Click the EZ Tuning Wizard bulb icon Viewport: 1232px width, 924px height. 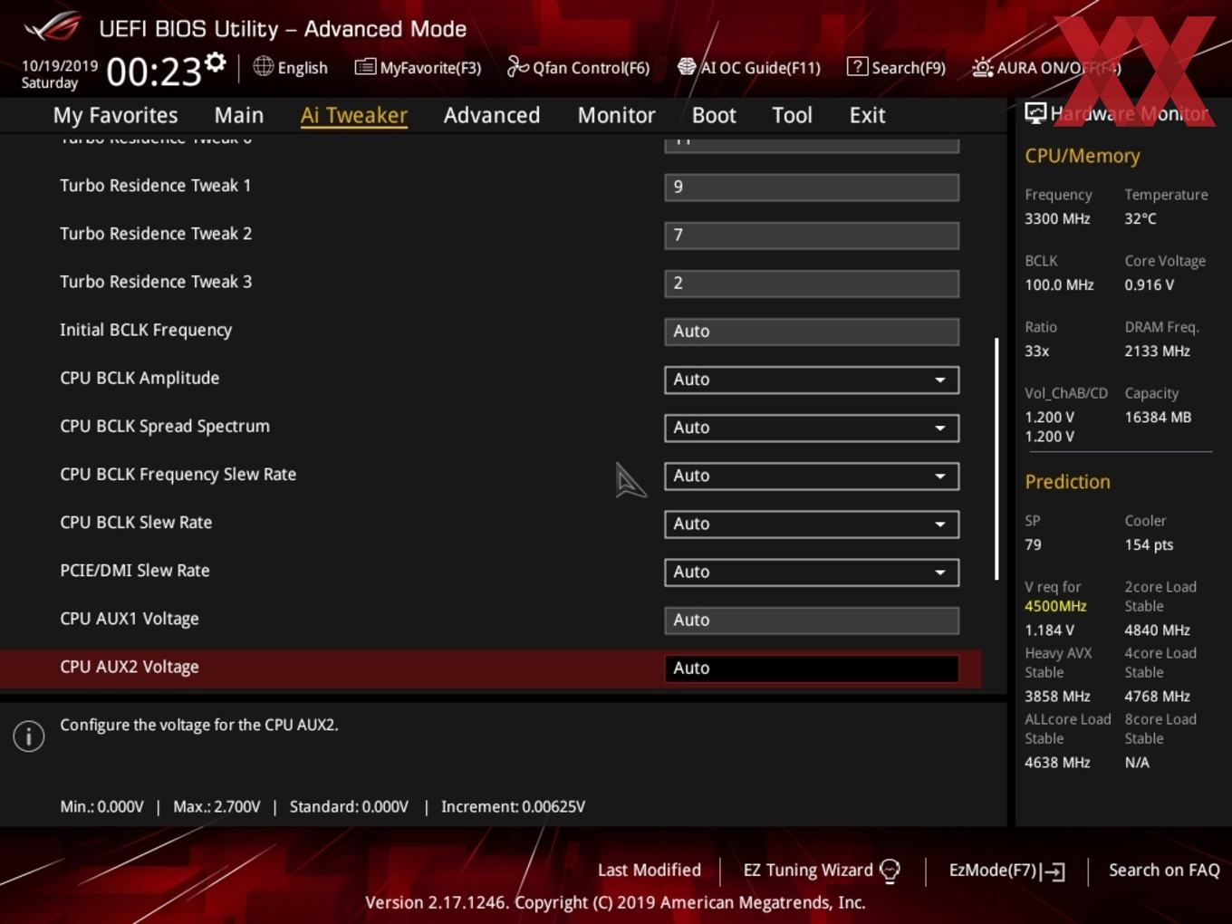pos(890,871)
